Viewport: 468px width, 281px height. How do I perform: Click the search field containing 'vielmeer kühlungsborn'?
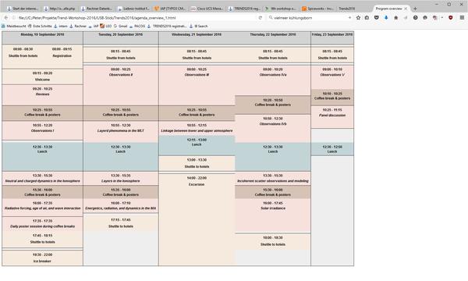(x=310, y=18)
